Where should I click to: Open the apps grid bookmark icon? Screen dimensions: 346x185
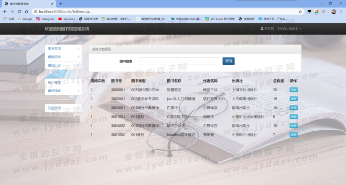[x=5, y=19]
